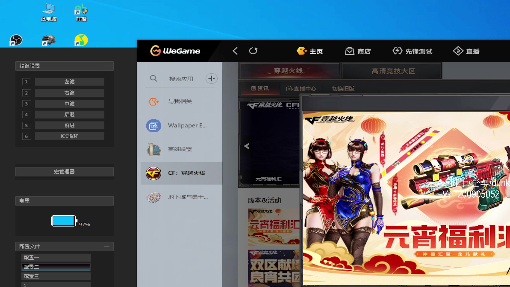Select profile 配置二
This screenshot has height=287, width=510.
coord(56,267)
